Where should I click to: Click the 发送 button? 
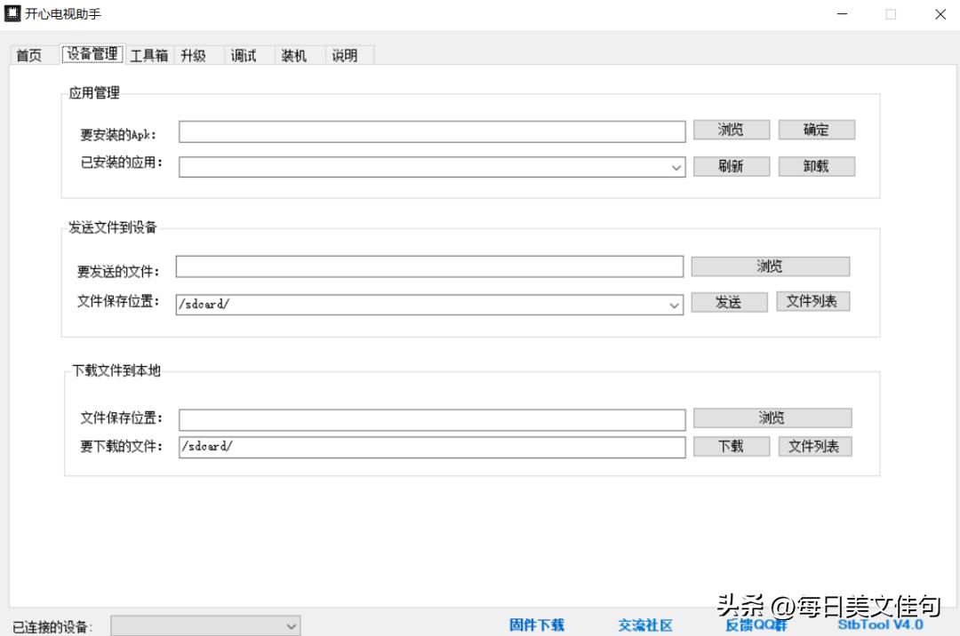(x=729, y=302)
